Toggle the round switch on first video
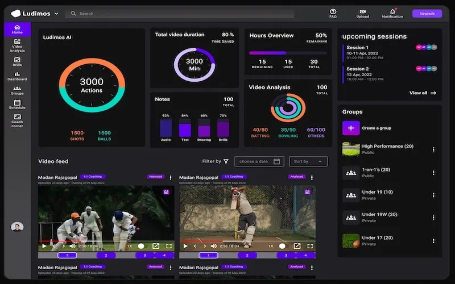The width and height of the screenshot is (455, 284). pos(141,246)
